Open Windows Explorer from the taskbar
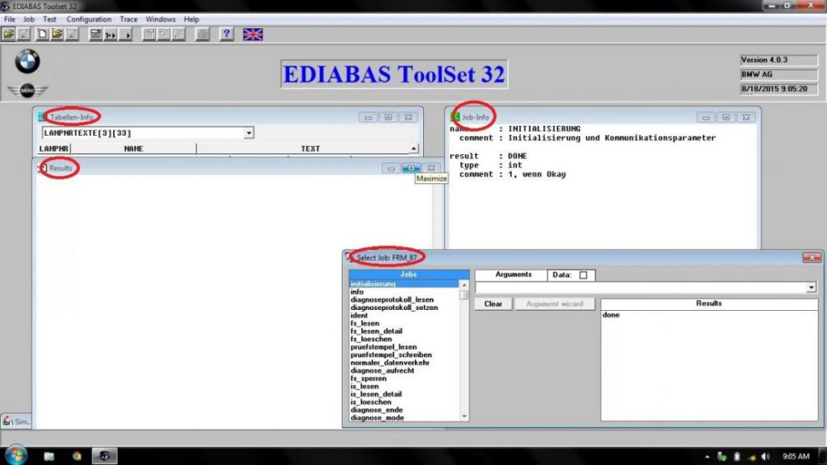Image resolution: width=827 pixels, height=465 pixels. (49, 456)
